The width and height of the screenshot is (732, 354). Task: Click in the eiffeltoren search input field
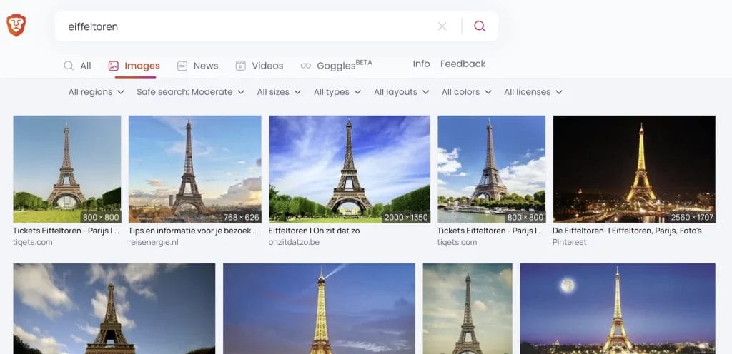243,26
